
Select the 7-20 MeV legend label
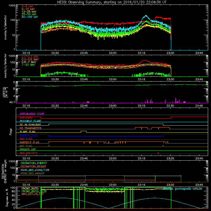(x=28, y=65)
